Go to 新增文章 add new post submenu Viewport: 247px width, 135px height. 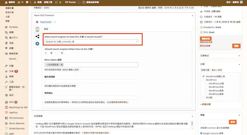9,12
